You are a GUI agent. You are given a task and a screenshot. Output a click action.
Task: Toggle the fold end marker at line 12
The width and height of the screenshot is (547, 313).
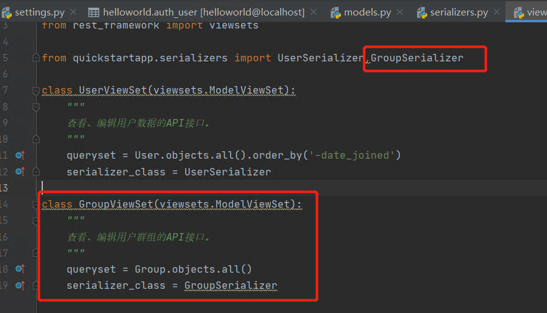point(36,172)
